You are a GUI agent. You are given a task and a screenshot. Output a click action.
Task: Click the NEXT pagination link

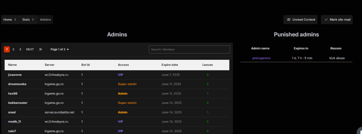(30, 49)
